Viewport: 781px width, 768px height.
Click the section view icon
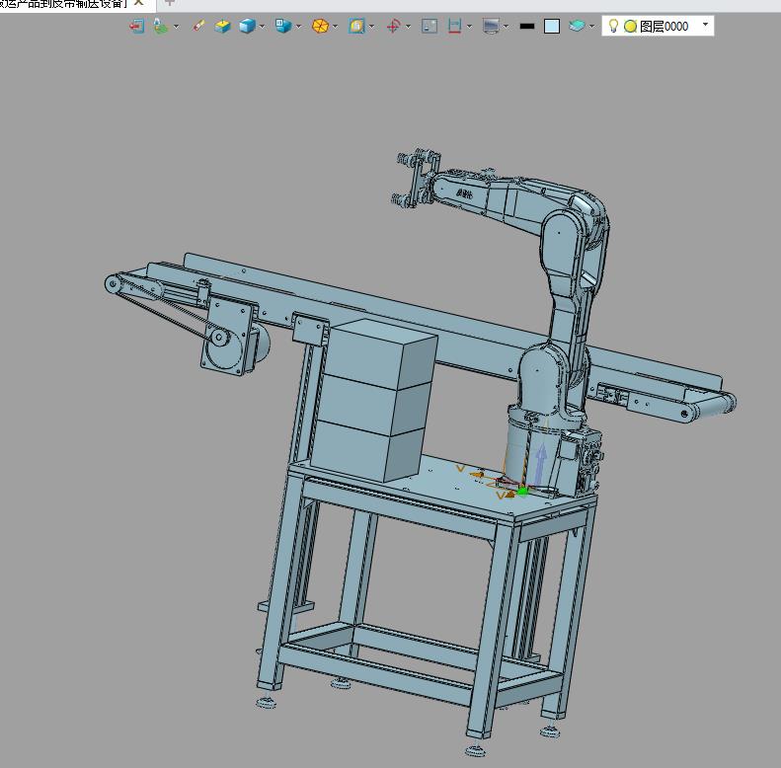pos(356,26)
